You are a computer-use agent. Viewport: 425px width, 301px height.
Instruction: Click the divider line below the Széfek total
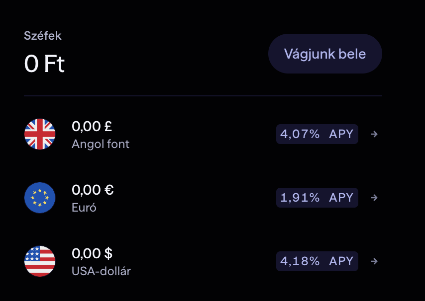pyautogui.click(x=203, y=95)
